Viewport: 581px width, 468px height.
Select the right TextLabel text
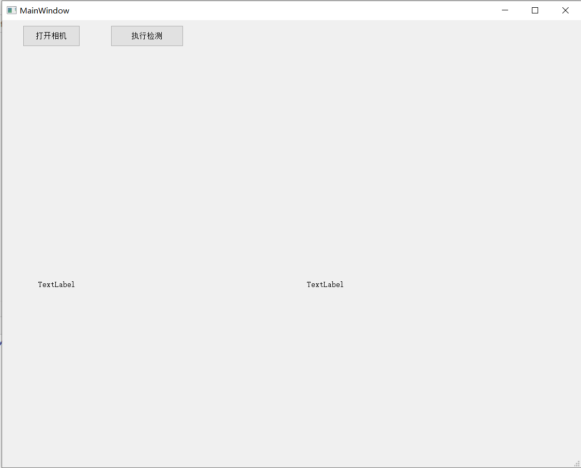point(325,284)
